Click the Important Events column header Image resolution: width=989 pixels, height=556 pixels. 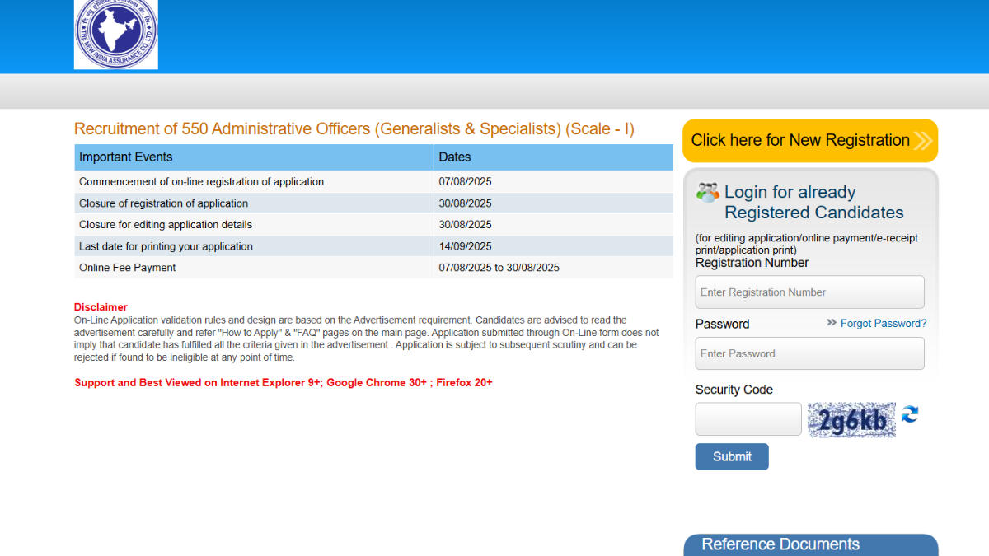(x=254, y=157)
